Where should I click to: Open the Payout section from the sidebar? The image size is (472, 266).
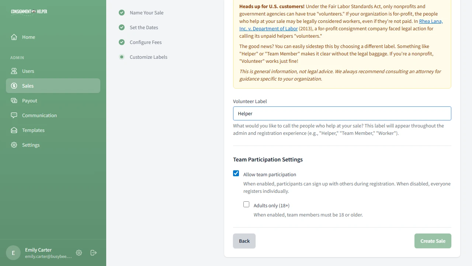pos(14,100)
